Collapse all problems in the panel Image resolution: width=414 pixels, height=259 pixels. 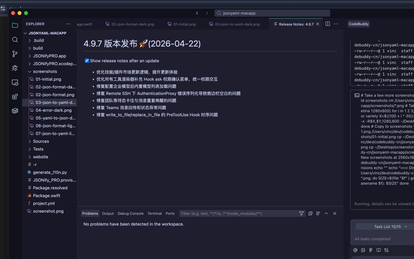310,214
